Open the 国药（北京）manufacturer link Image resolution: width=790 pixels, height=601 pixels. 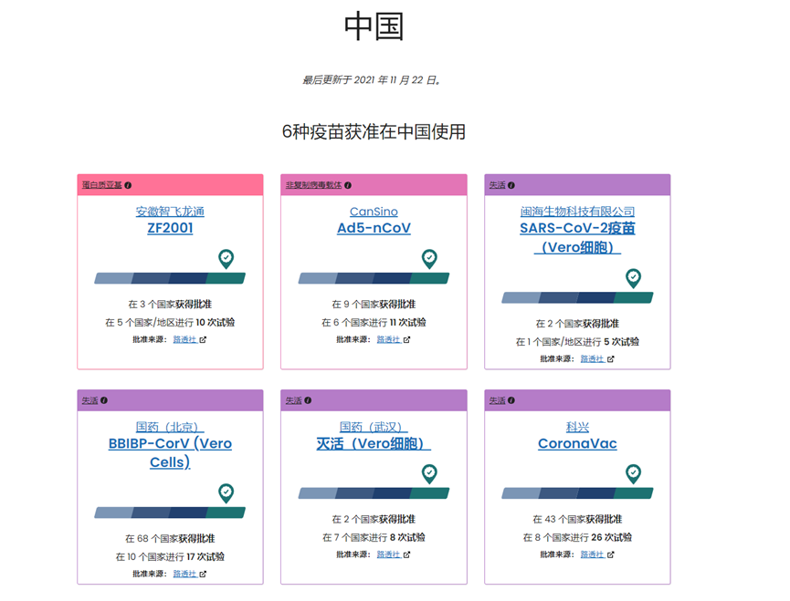click(170, 427)
